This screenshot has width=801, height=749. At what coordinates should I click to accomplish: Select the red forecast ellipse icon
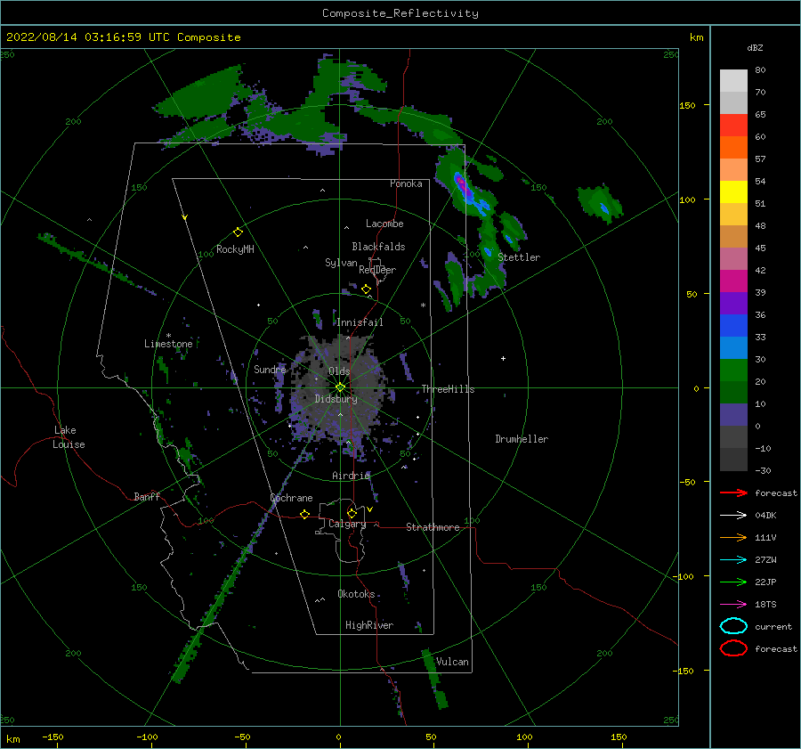[x=733, y=648]
